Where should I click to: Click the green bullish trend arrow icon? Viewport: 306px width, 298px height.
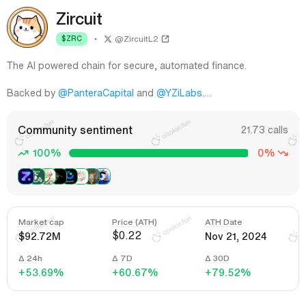[x=23, y=153]
